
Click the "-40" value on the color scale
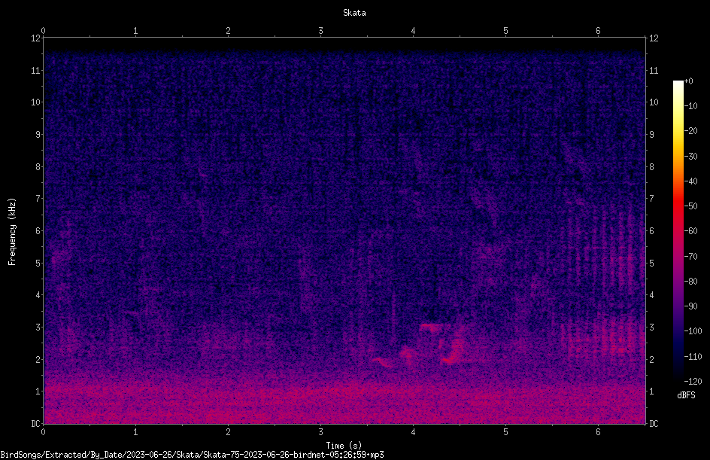tap(691, 181)
